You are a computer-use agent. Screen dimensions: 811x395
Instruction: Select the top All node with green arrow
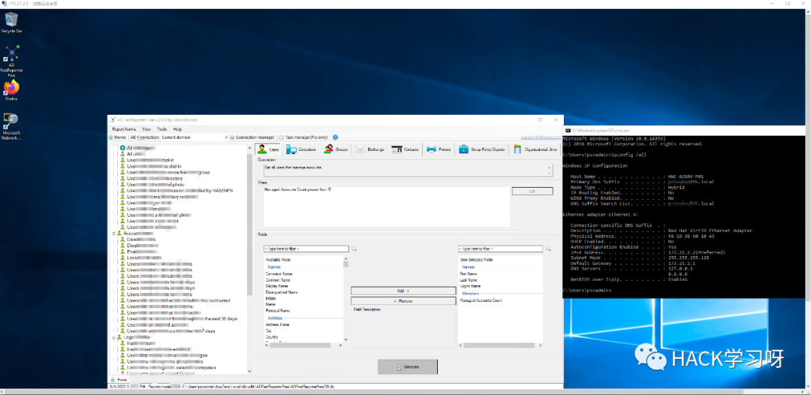click(x=137, y=148)
